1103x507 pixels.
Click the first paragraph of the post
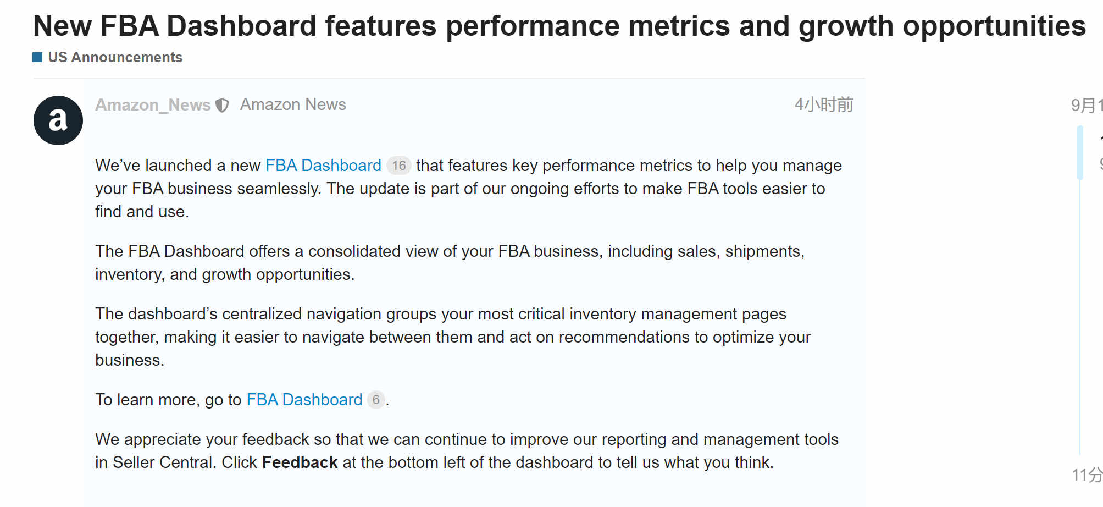coord(468,189)
